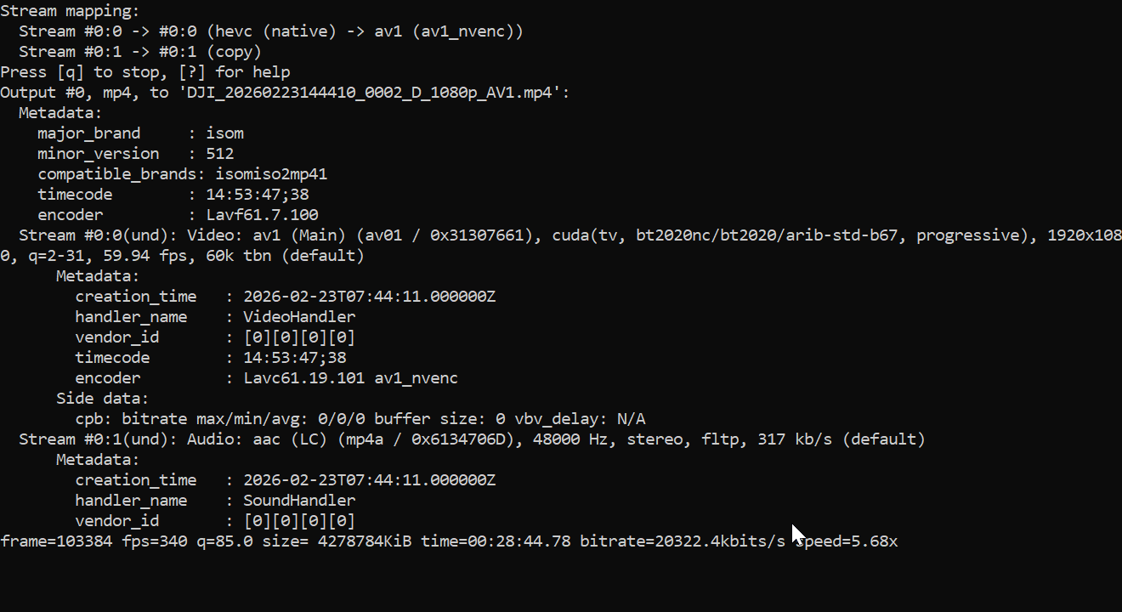Select the VideoHandler handler name
This screenshot has width=1122, height=612.
click(x=299, y=317)
